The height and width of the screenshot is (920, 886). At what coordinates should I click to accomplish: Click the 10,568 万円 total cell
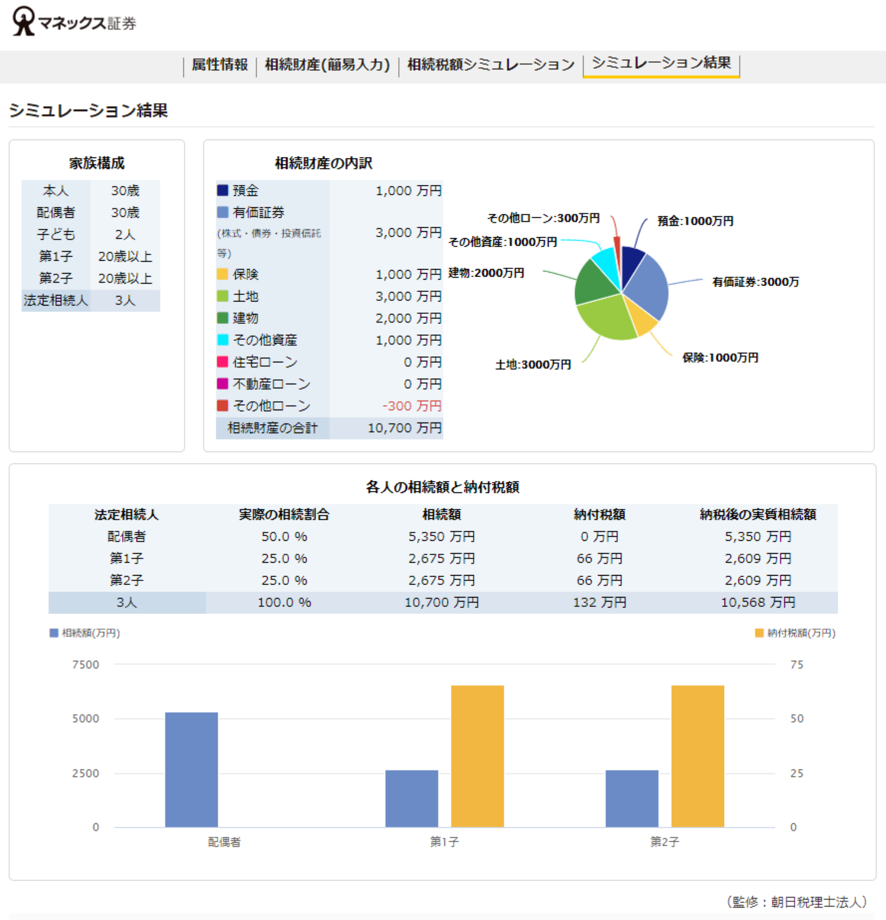758,602
